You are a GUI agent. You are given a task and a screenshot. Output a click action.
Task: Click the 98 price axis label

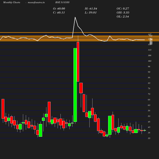click(x=149, y=66)
